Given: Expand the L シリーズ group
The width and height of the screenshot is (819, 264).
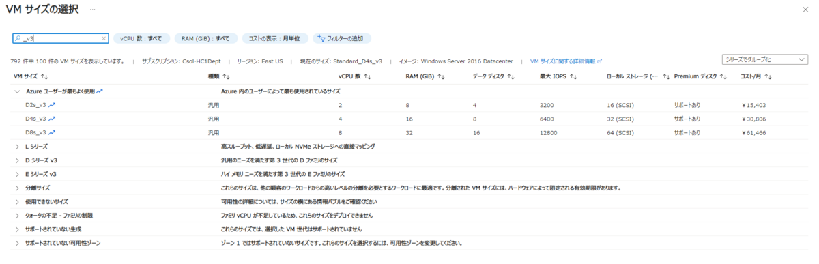Looking at the screenshot, I should pyautogui.click(x=17, y=146).
